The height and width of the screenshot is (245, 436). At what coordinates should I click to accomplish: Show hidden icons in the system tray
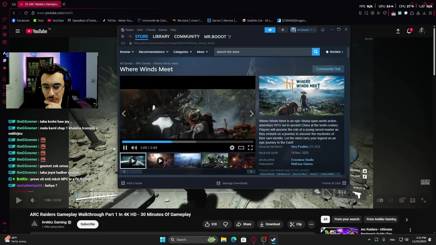369,240
